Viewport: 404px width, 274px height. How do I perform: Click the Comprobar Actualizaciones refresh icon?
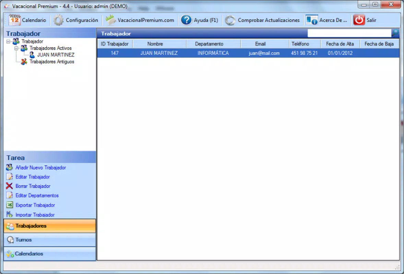230,20
